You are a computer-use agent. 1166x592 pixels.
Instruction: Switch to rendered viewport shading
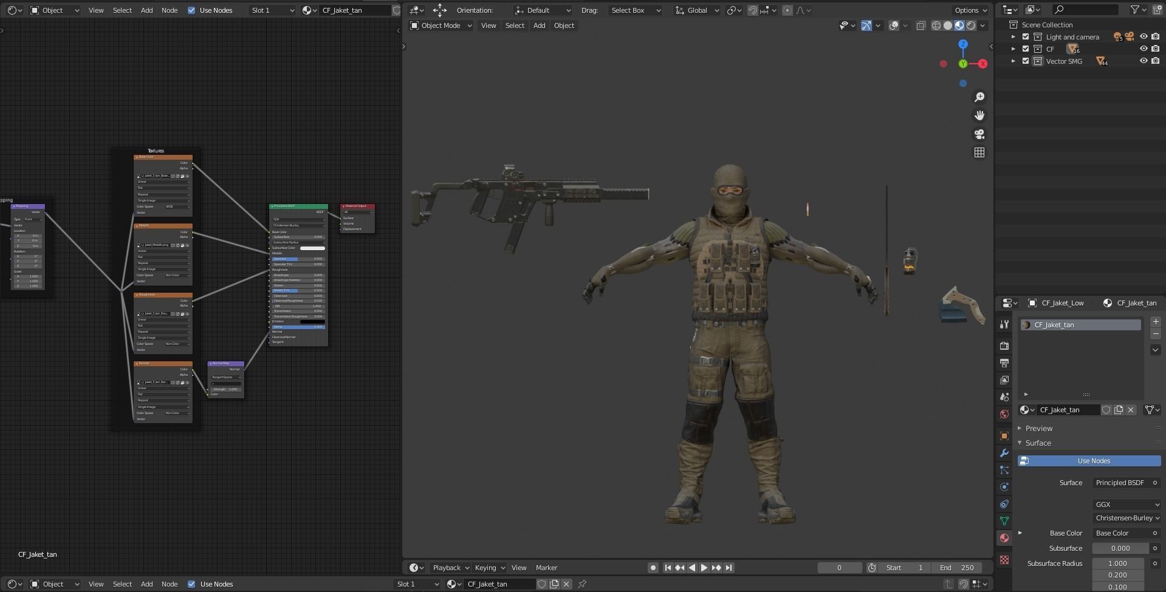(971, 26)
